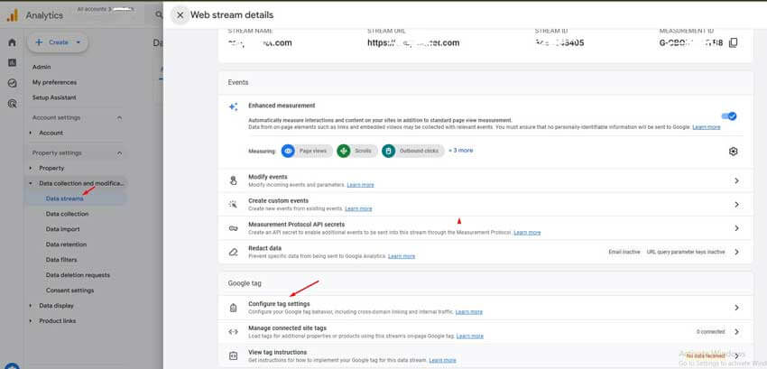Copy the Measurement ID
Screen dimensions: 767x369
(x=733, y=42)
